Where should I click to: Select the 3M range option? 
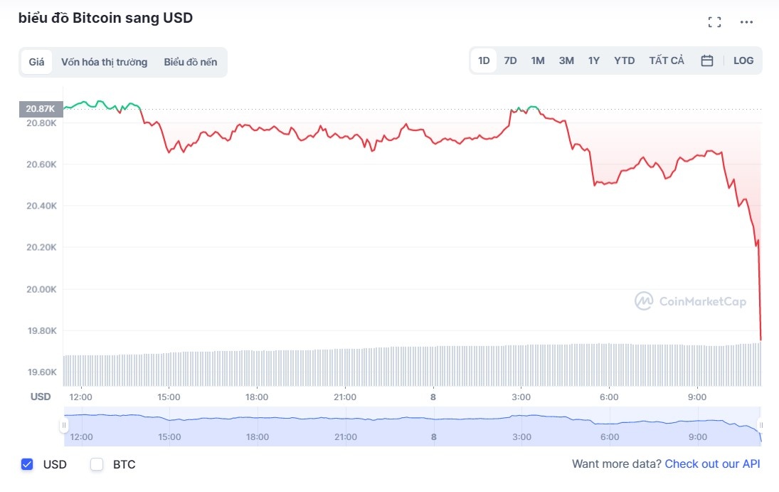coord(566,61)
